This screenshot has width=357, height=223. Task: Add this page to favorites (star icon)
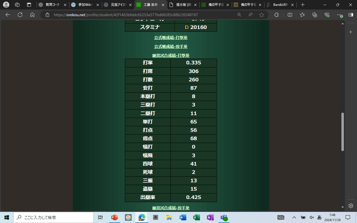[262, 15]
